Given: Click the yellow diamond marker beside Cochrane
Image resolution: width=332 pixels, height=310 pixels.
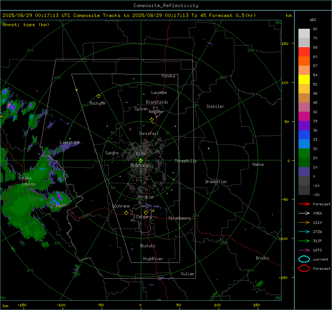Looking at the screenshot, I should 126,213.
